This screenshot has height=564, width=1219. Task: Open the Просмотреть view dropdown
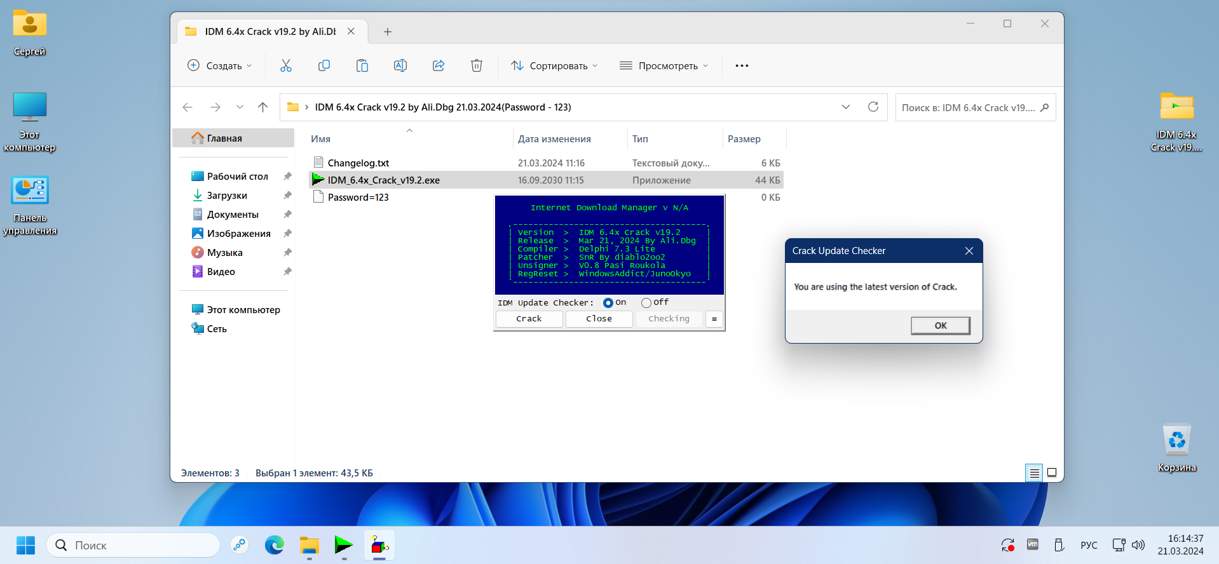coord(664,65)
